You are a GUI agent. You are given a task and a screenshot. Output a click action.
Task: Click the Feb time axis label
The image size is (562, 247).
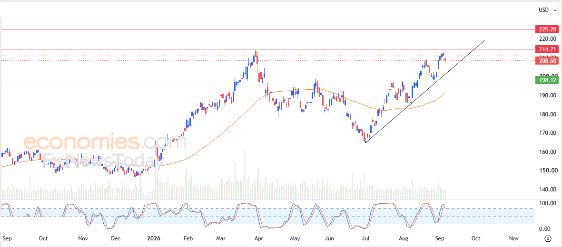click(188, 238)
